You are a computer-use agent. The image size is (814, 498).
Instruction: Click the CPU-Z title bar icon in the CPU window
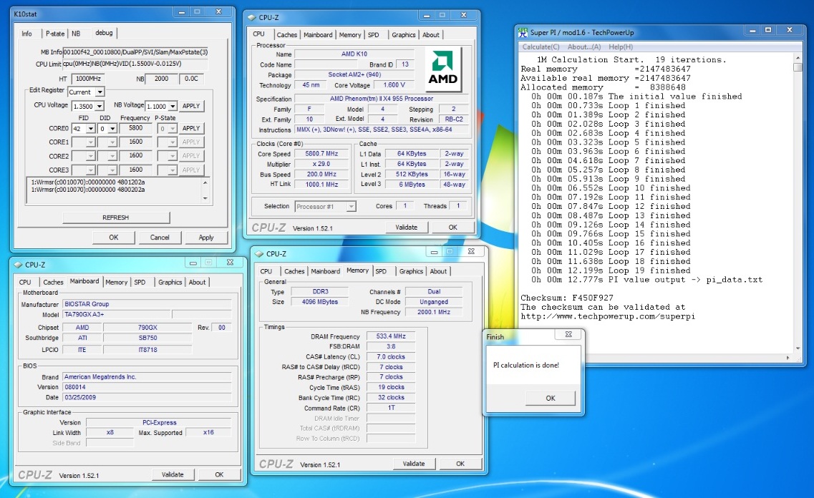point(252,17)
